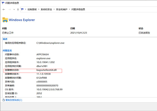Select timestamp dba1e981
The height and width of the screenshot is (111, 157).
[x=42, y=66]
